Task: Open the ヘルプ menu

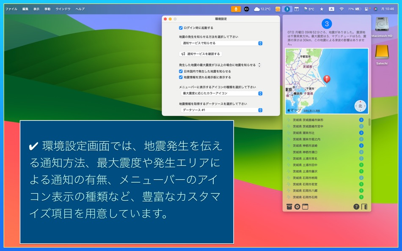Action: (x=80, y=9)
